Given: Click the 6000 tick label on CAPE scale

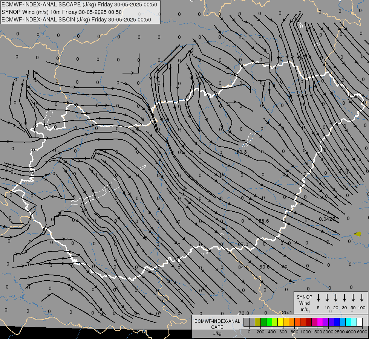Looking at the screenshot, I should [362, 332].
